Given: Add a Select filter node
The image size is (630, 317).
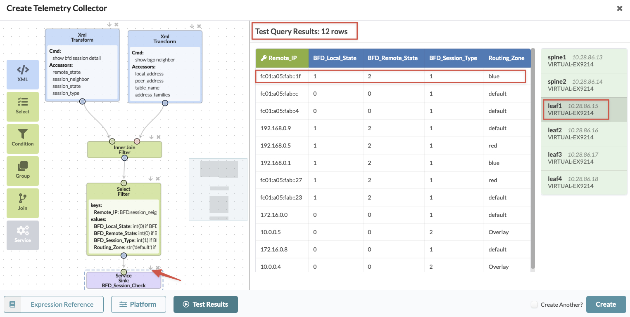Looking at the screenshot, I should point(23,107).
